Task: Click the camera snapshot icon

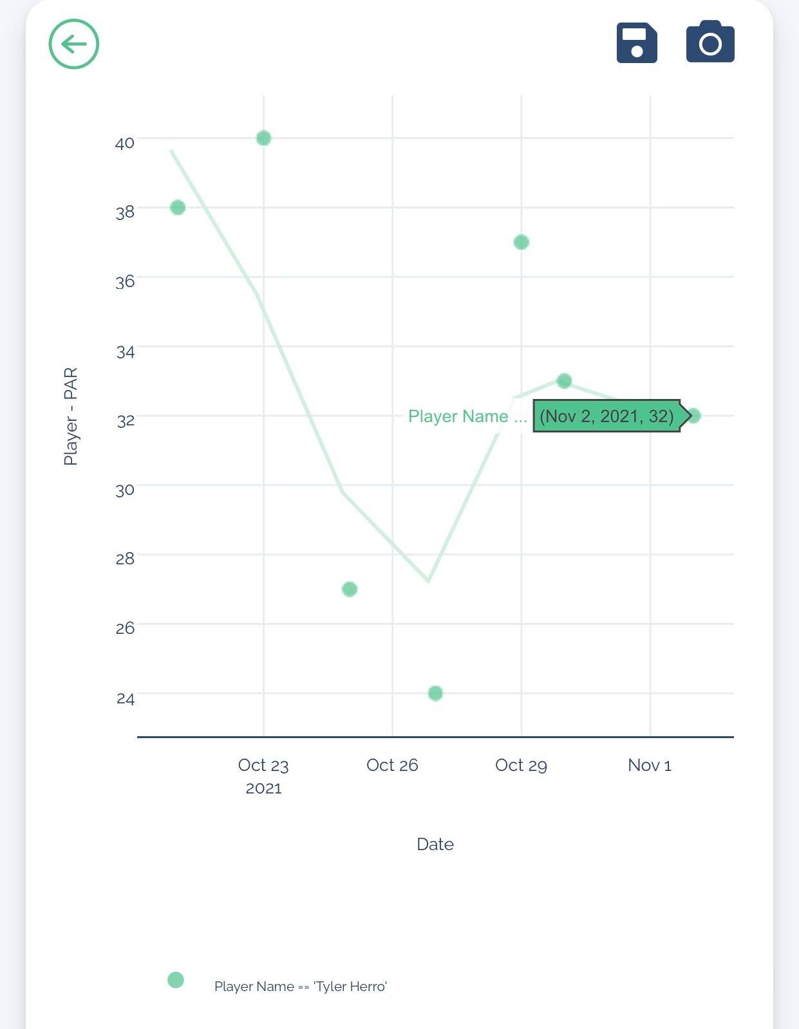Action: click(x=710, y=42)
